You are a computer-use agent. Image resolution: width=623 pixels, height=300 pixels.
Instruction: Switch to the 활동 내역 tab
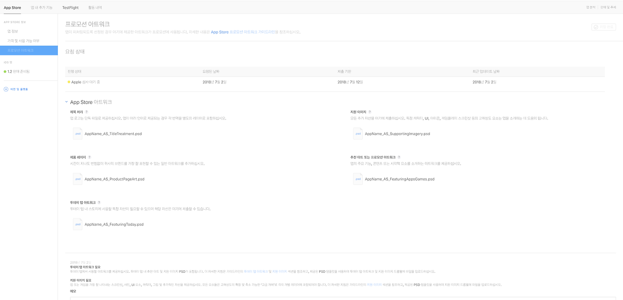(95, 8)
